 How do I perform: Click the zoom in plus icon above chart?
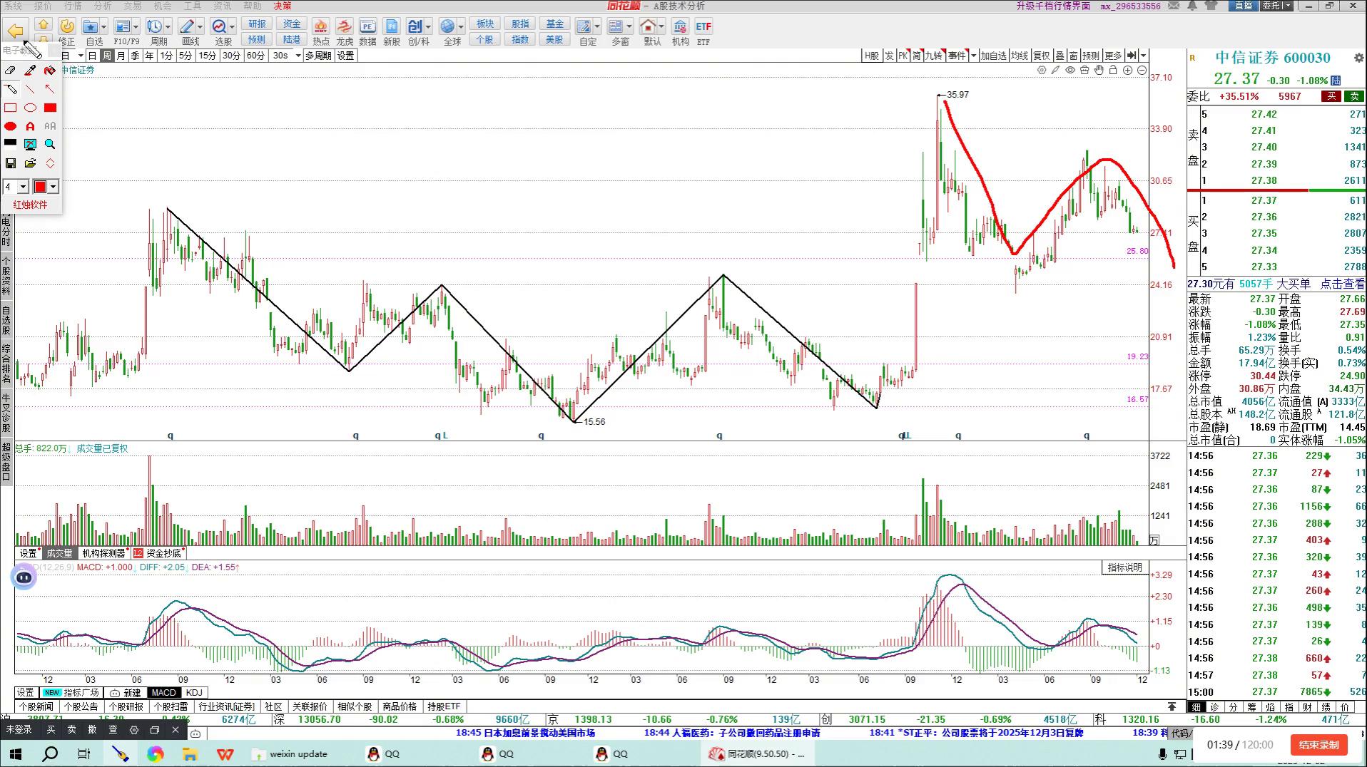(x=1127, y=70)
